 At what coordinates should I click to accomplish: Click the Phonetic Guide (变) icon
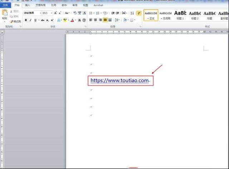pos(79,13)
